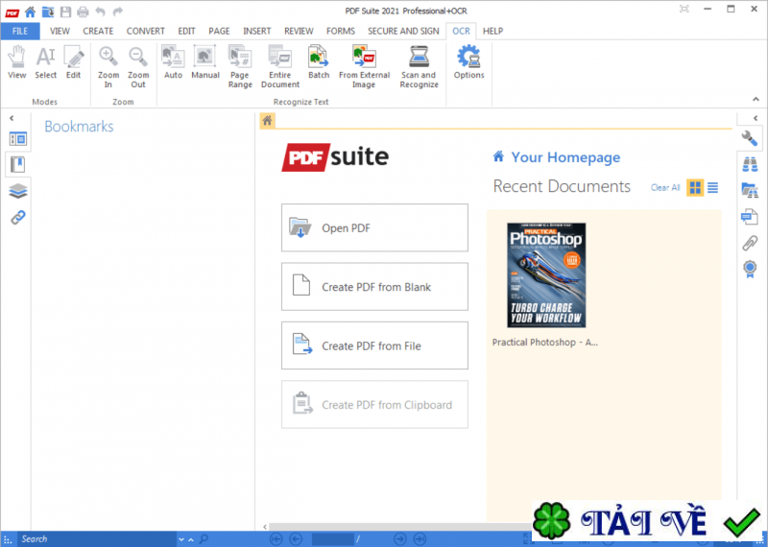
Task: Jump to next search result arrow
Action: 181,539
